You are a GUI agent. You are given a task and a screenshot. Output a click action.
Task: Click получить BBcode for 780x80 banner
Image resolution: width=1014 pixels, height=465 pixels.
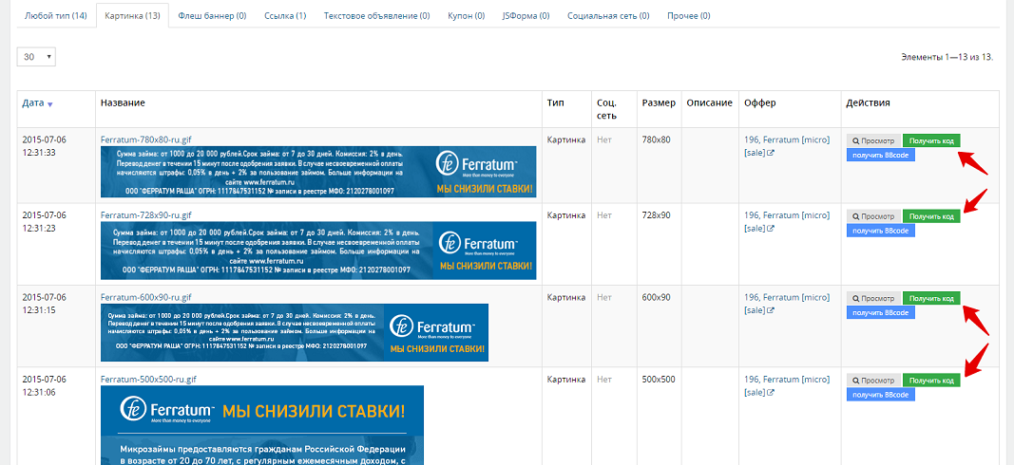pos(881,155)
